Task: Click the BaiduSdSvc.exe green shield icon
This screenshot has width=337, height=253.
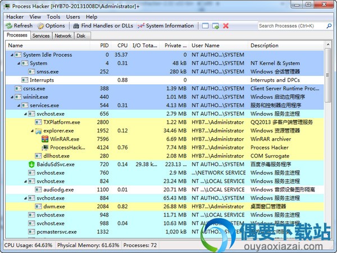Action: point(31,164)
